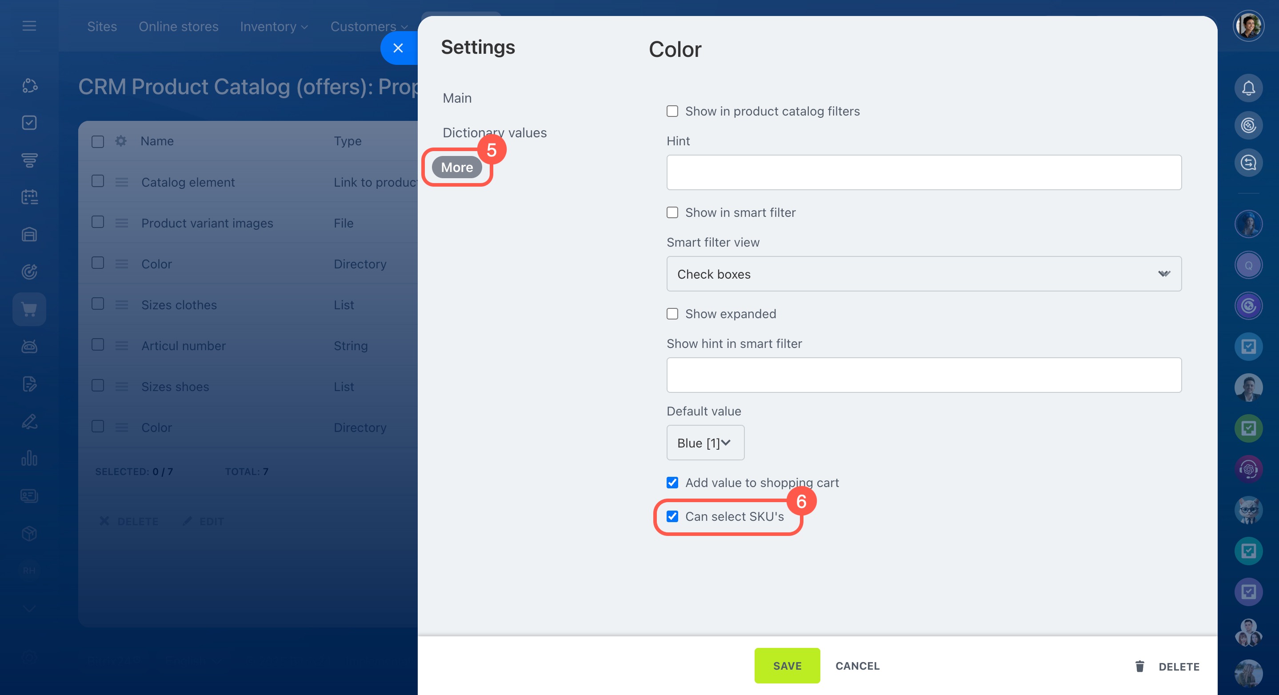Screen dimensions: 1279x695
Task: Close the settings slider panel
Action: (398, 48)
